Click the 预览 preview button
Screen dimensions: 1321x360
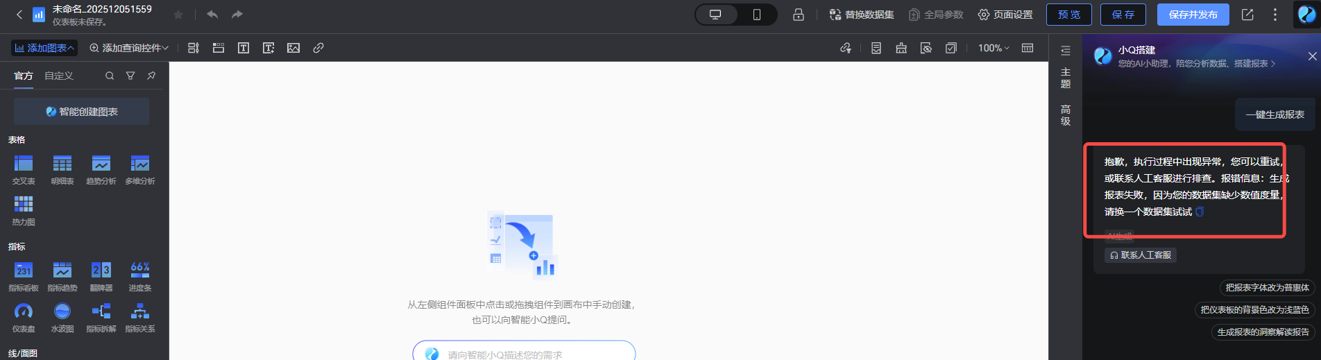tap(1069, 15)
